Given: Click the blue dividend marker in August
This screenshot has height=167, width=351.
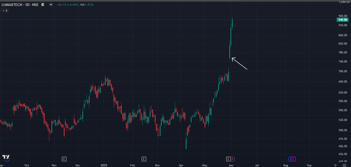Looking at the screenshot, I should pos(290,159).
